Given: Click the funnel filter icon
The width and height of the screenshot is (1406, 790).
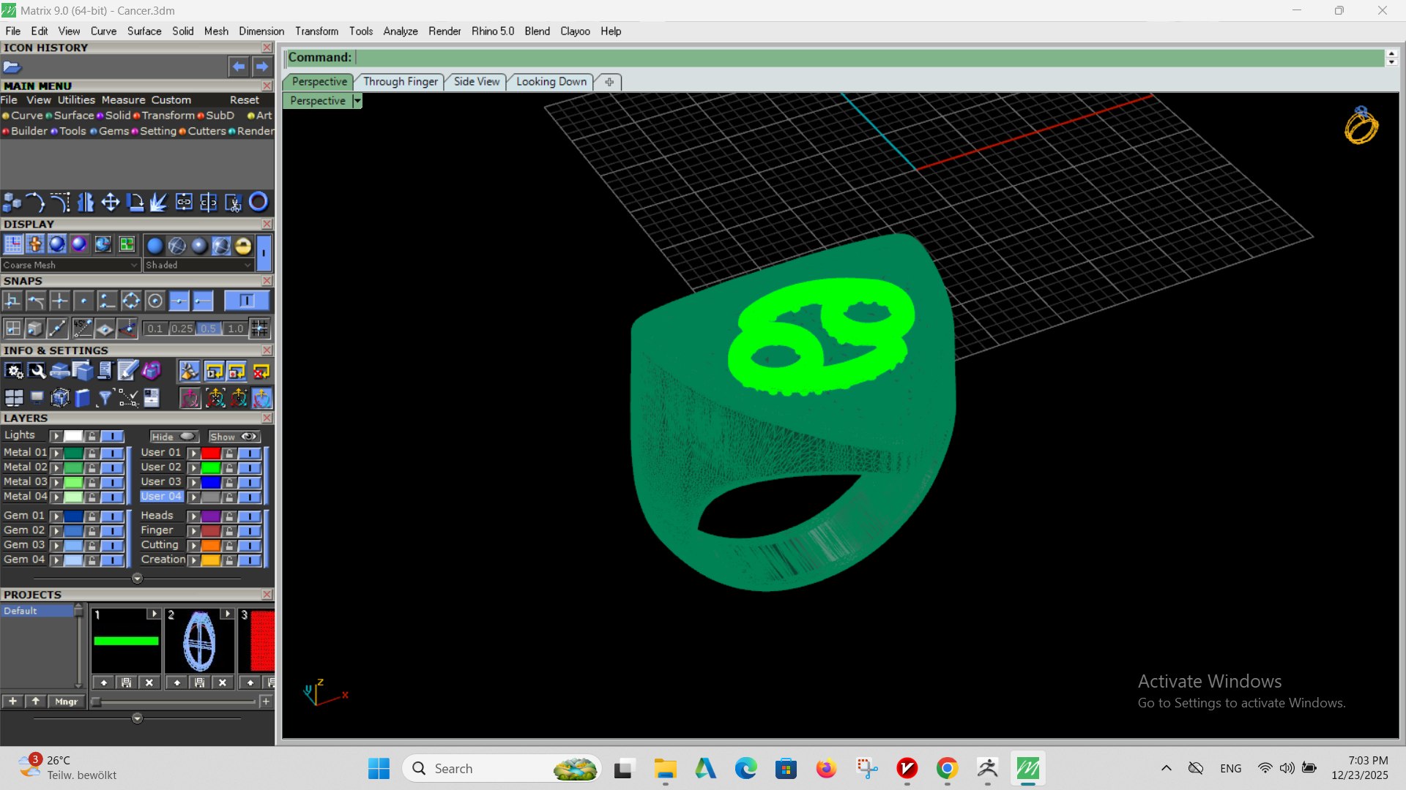Looking at the screenshot, I should (105, 397).
